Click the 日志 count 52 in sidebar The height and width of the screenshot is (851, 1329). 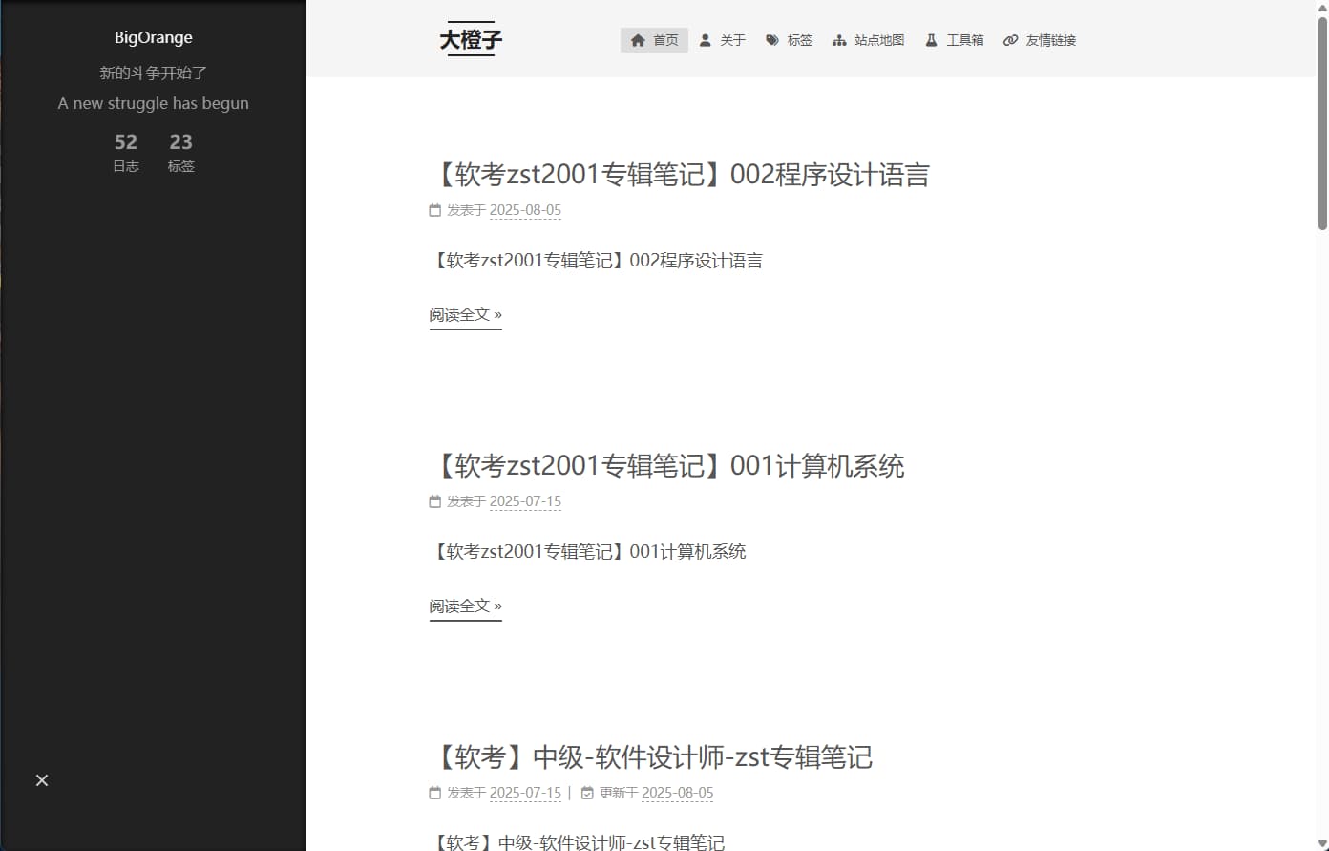click(125, 153)
